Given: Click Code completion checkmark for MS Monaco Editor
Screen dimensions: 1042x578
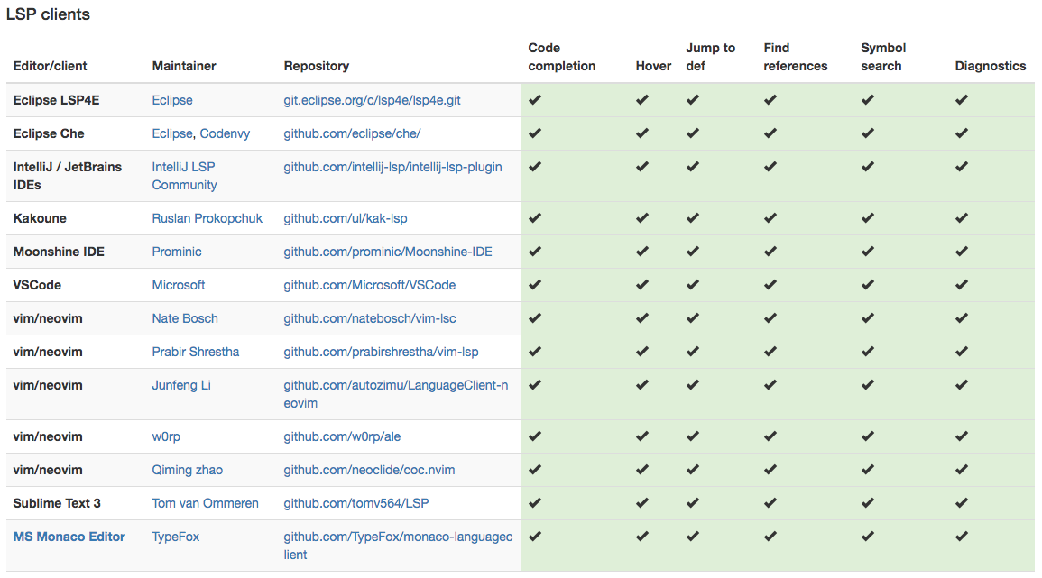Looking at the screenshot, I should 535,536.
